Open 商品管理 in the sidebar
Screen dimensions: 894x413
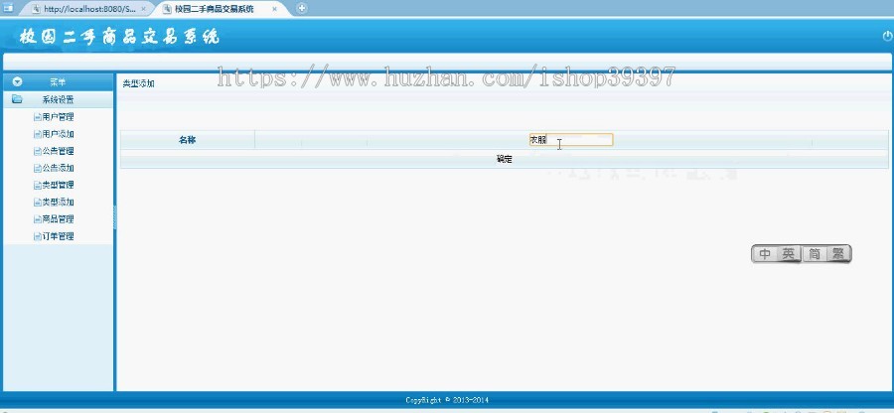coord(58,218)
